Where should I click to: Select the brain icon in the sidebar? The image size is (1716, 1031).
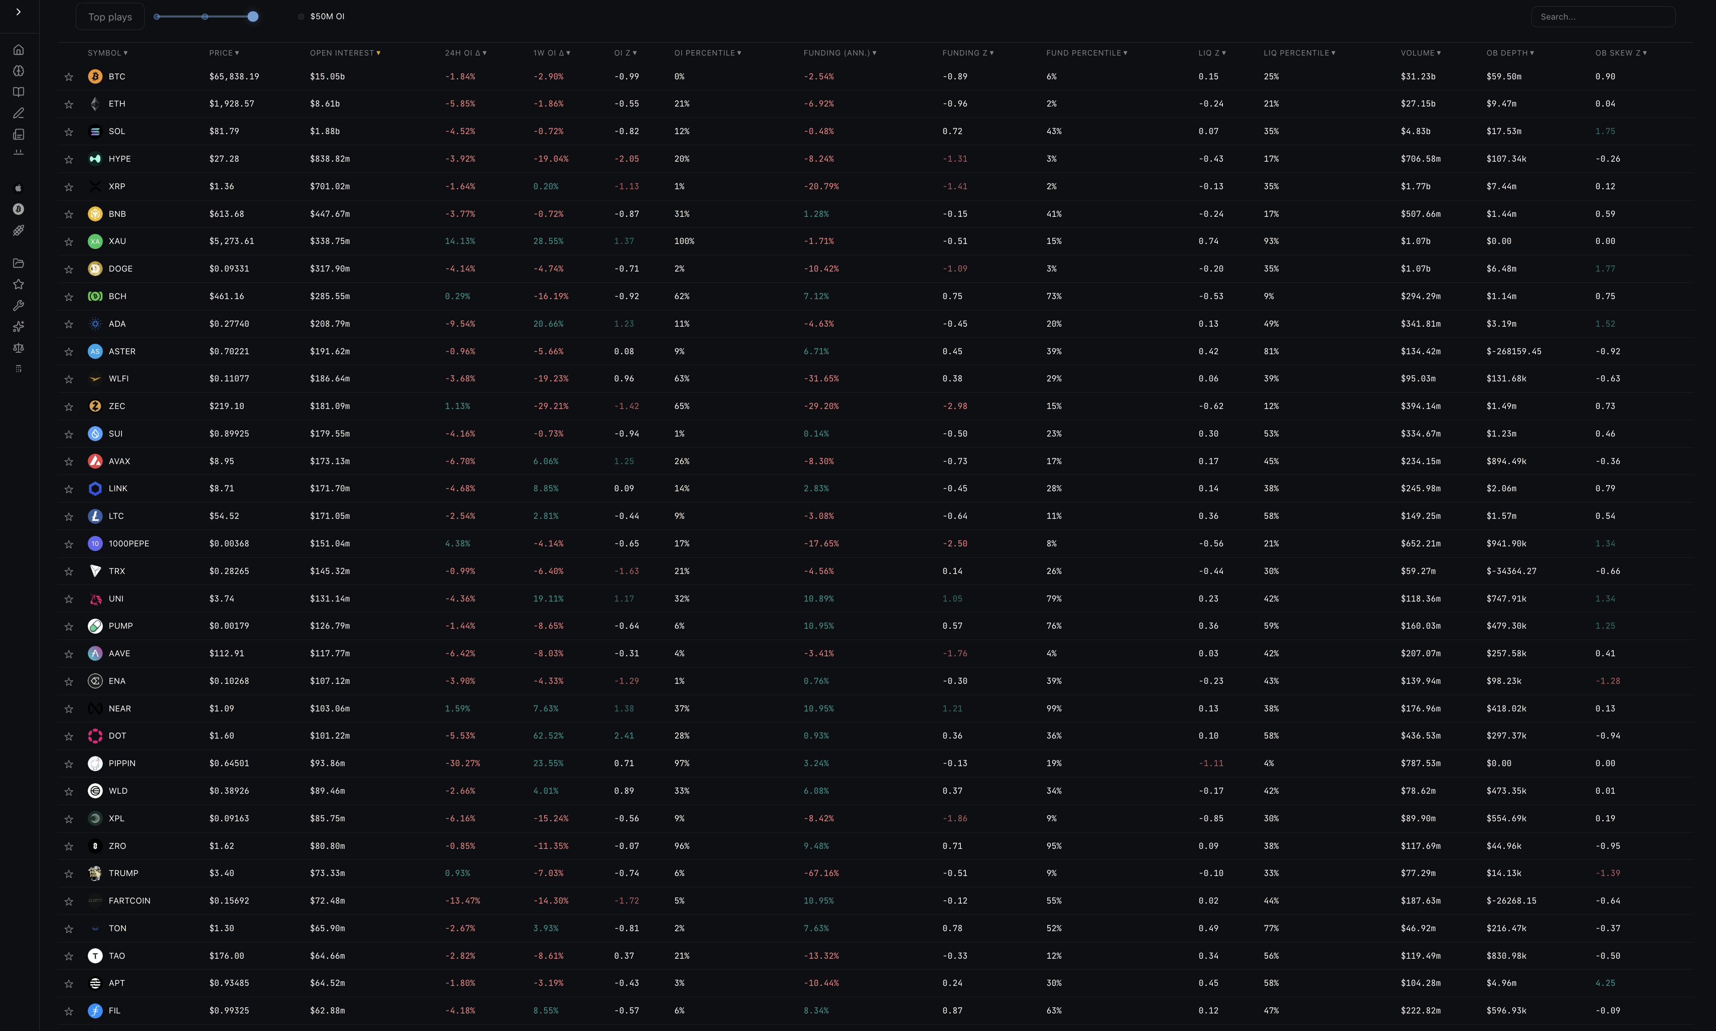[19, 70]
